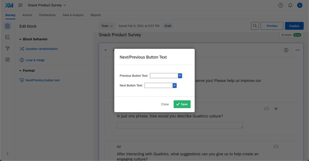The width and height of the screenshot is (309, 161).
Task: Click the Draft status badge
Action: coord(168,26)
